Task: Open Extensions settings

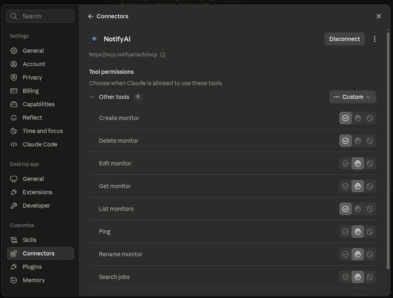Action: (x=40, y=192)
